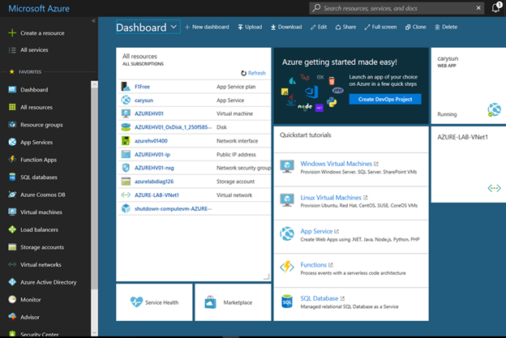
Task: Click the web app icon on carysun tile
Action: pos(494,110)
